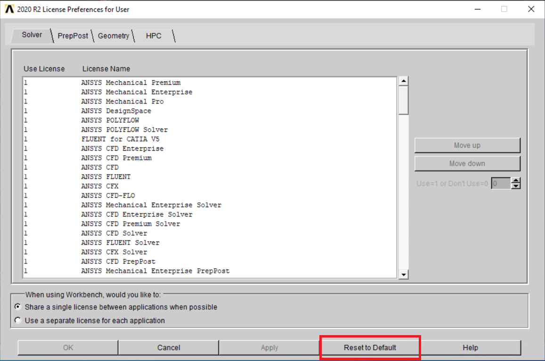Select use a separate license option

coord(90,321)
